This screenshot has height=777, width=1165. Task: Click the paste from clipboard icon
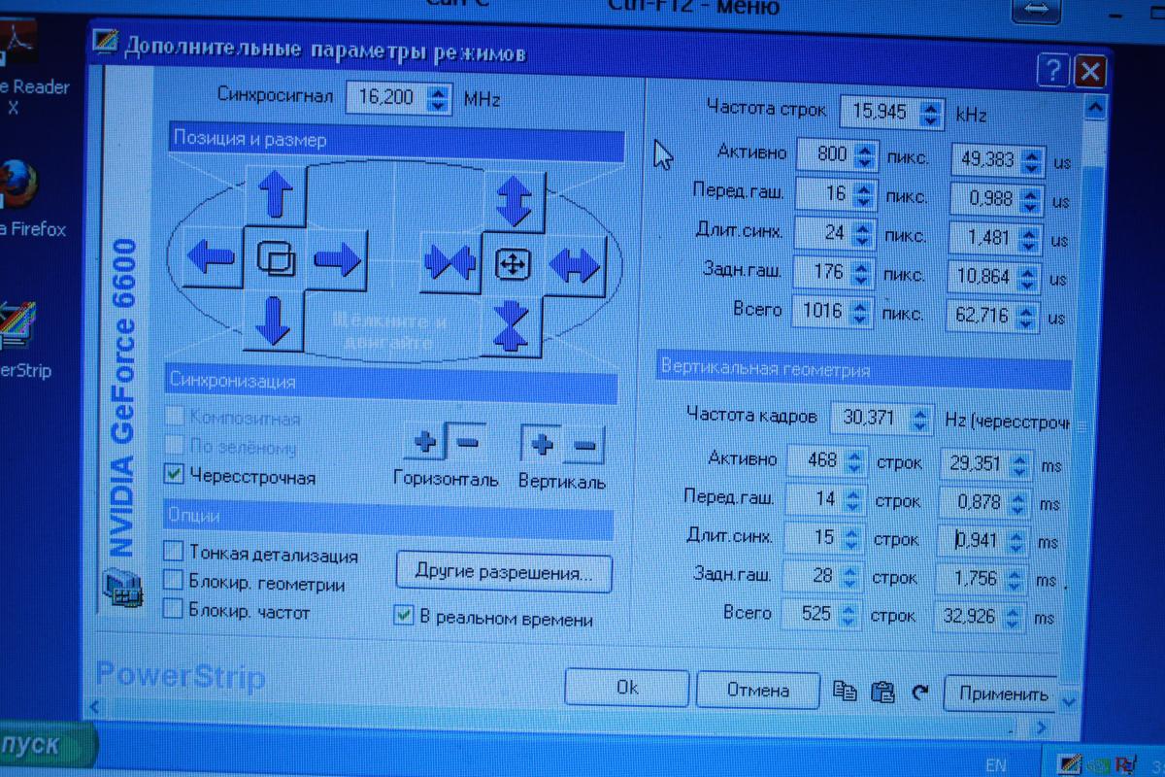[882, 692]
